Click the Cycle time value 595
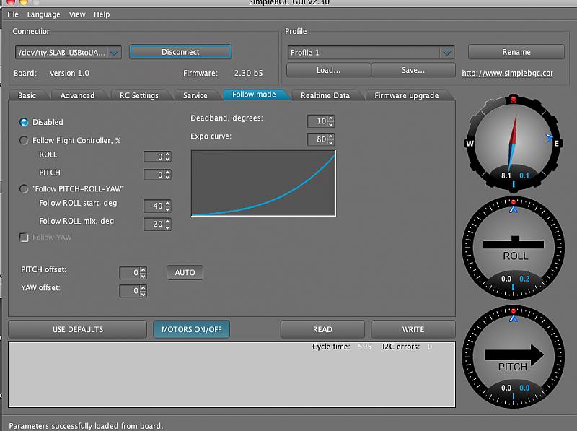This screenshot has height=431, width=577. point(365,347)
